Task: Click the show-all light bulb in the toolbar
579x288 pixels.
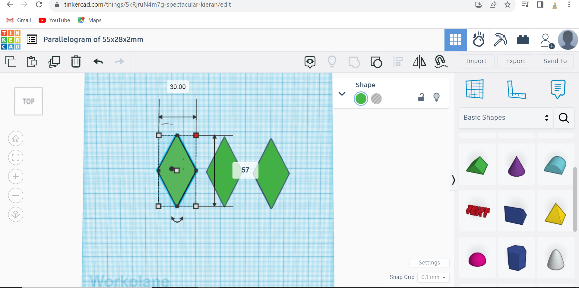Action: pos(332,62)
